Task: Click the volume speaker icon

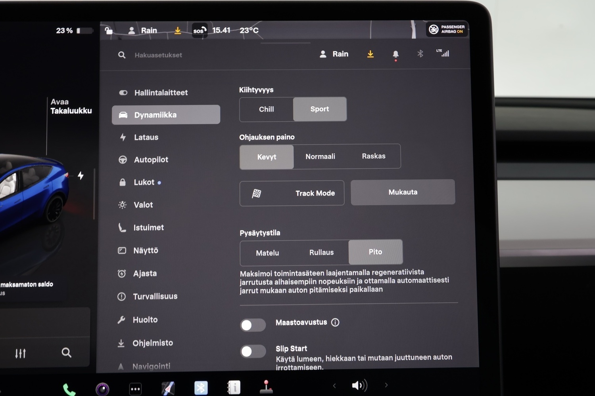Action: point(359,385)
